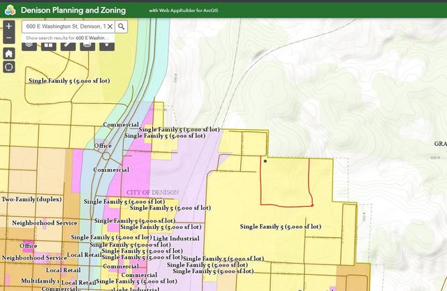Click the Denison Planning and Zoning title
Viewport: 447px width, 291px height.
73,10
